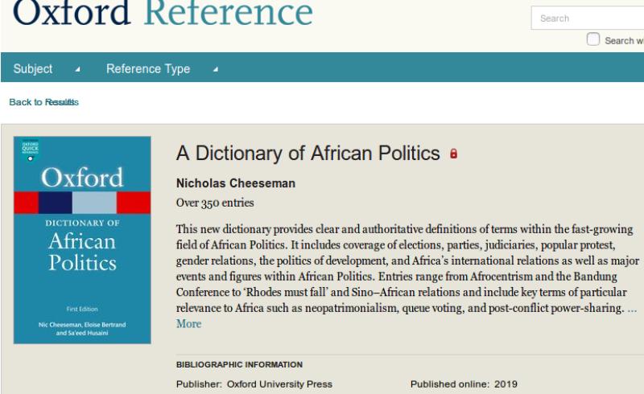Click the More link under the description

click(188, 324)
